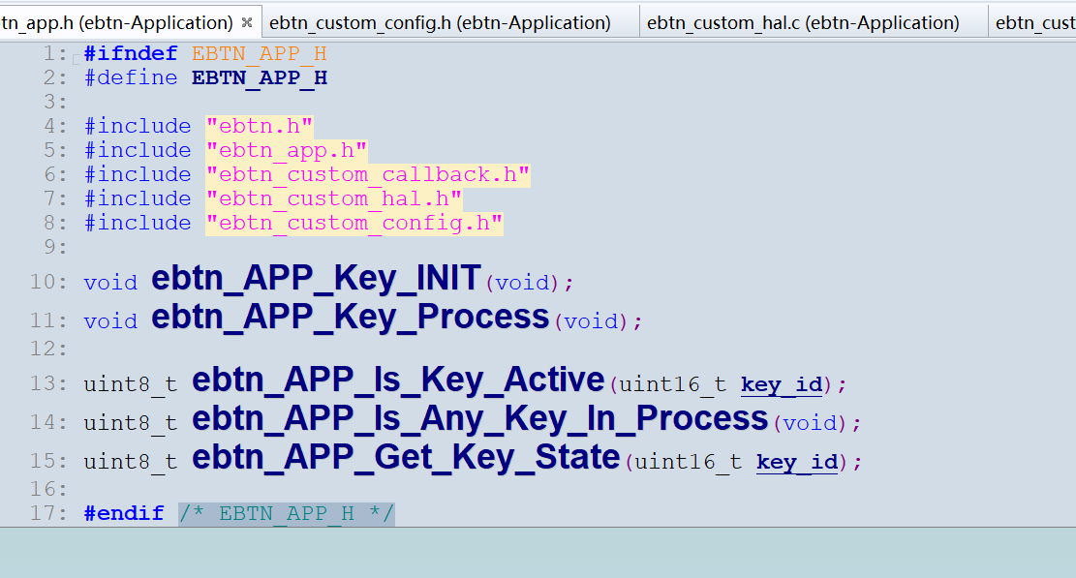
Task: Select EBTN_APP_H in the #define line
Action: pyautogui.click(x=260, y=77)
